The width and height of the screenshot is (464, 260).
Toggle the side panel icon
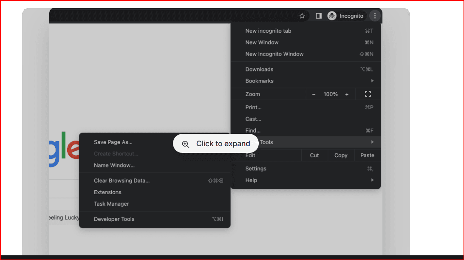click(318, 16)
